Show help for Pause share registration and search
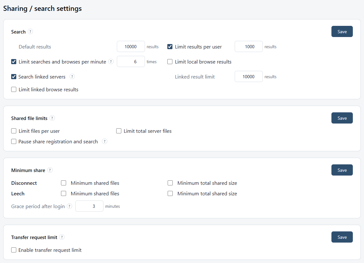This screenshot has height=263, width=364. (105, 141)
